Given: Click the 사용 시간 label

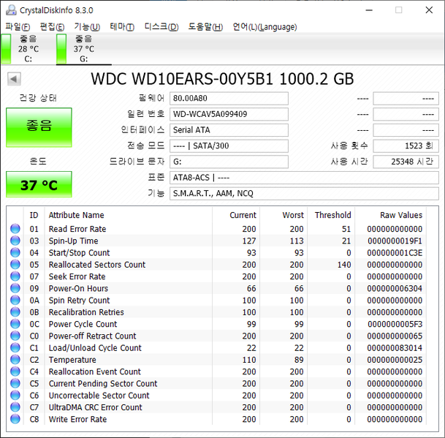Looking at the screenshot, I should click(x=349, y=162).
